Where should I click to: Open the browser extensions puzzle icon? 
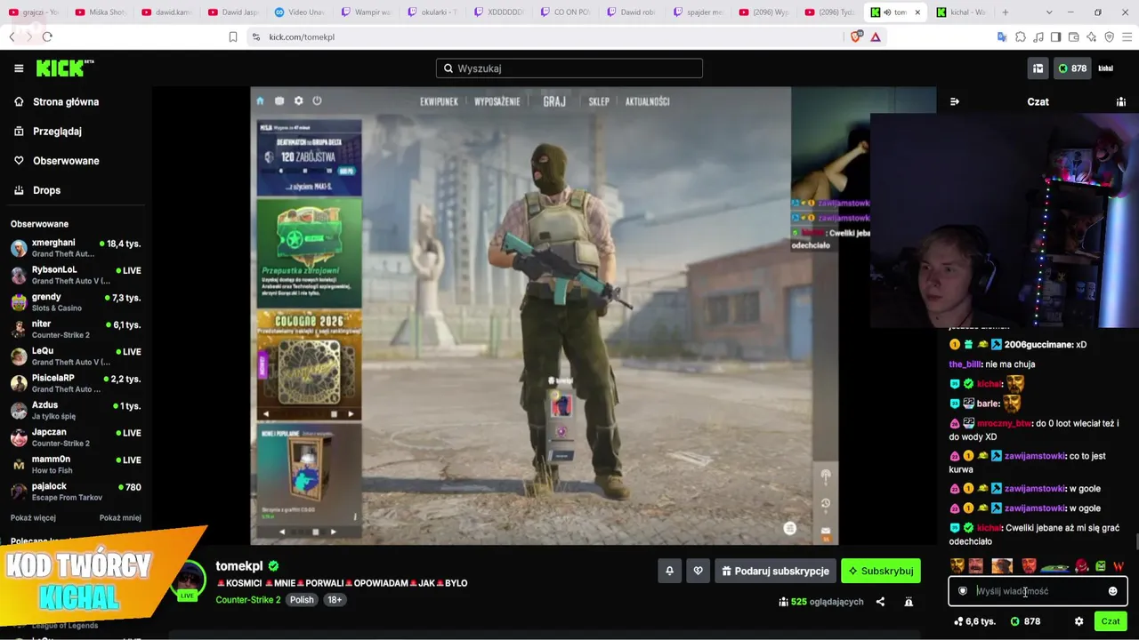point(1021,36)
